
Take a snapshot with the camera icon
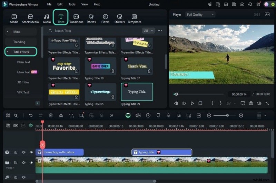(251, 103)
